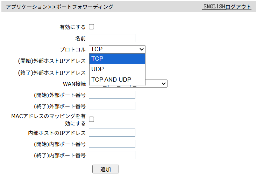
Task: Collapse the プロトコル dropdown box
Action: [x=117, y=49]
